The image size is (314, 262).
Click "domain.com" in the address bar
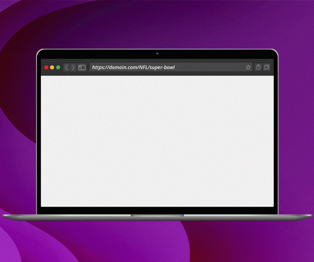pyautogui.click(x=120, y=68)
